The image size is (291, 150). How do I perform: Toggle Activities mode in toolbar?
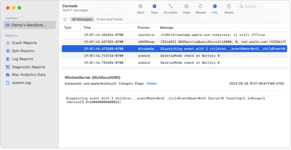pyautogui.click(x=170, y=6)
